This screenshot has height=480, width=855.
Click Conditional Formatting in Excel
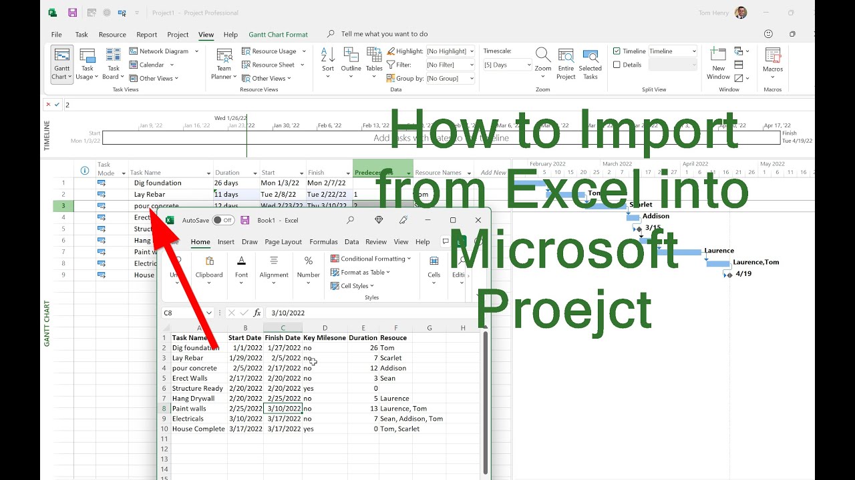372,259
